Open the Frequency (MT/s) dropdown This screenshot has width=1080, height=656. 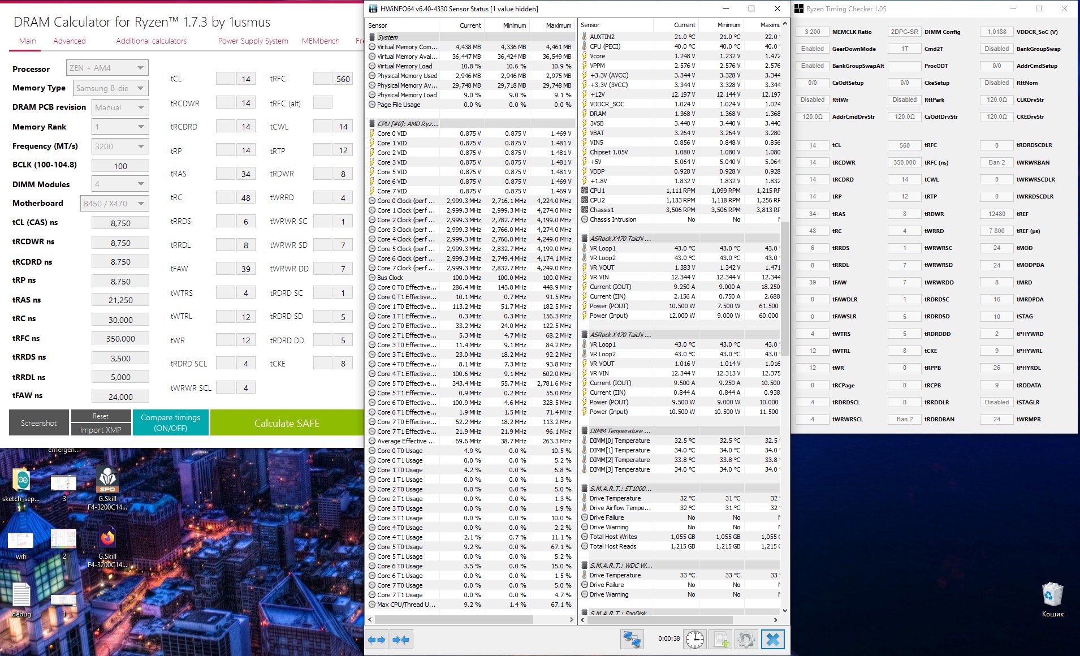click(x=120, y=146)
